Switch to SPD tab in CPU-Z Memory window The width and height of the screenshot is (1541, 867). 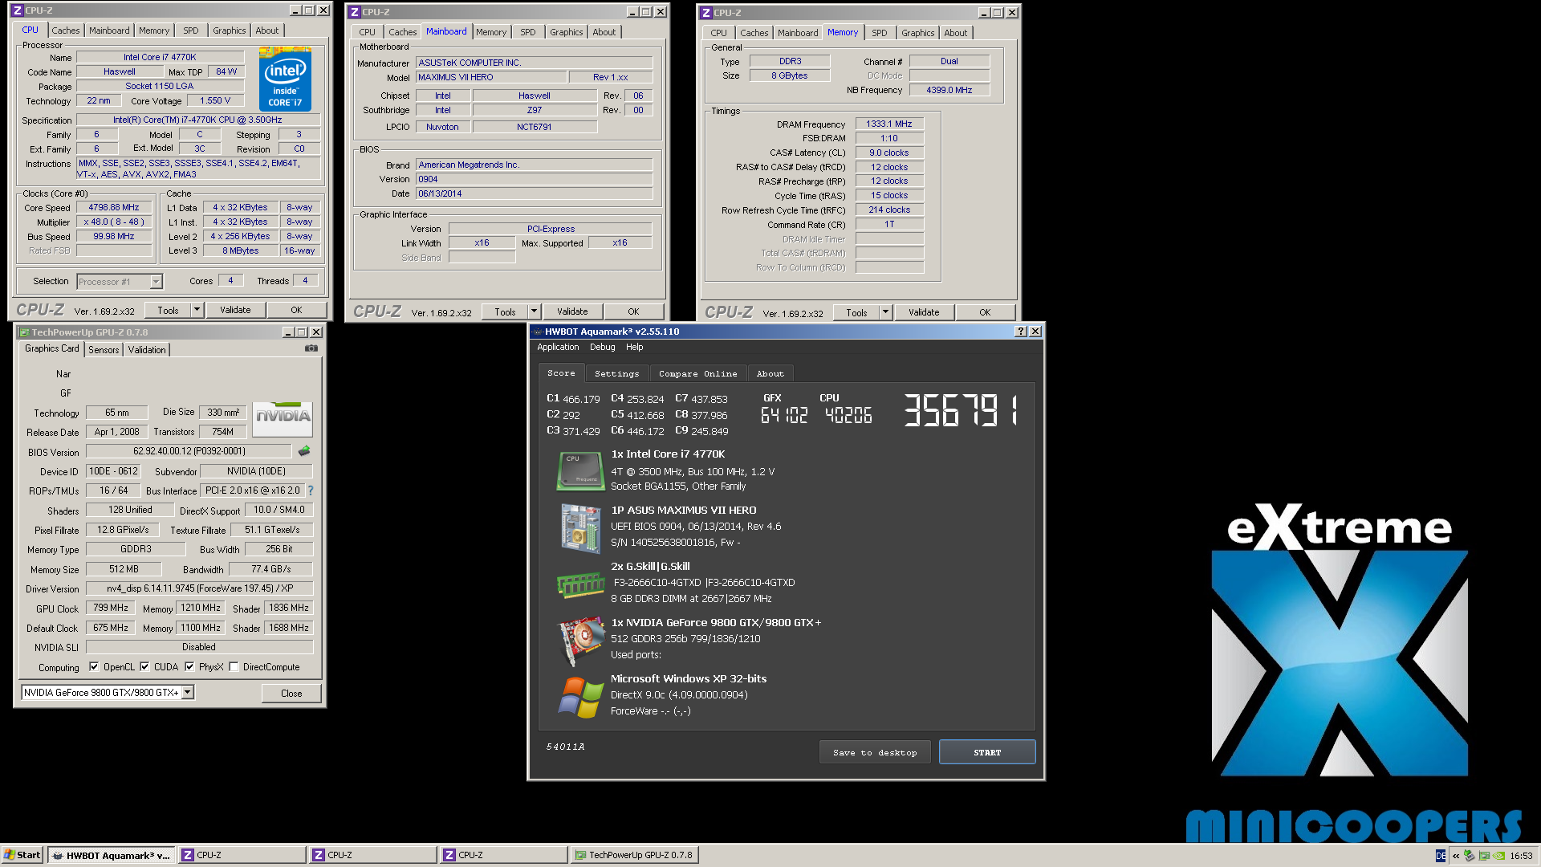(880, 33)
